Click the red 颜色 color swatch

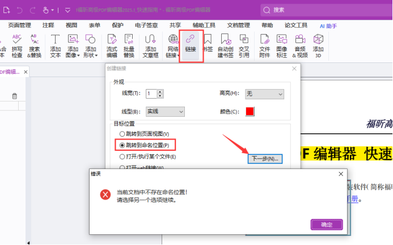click(250, 111)
